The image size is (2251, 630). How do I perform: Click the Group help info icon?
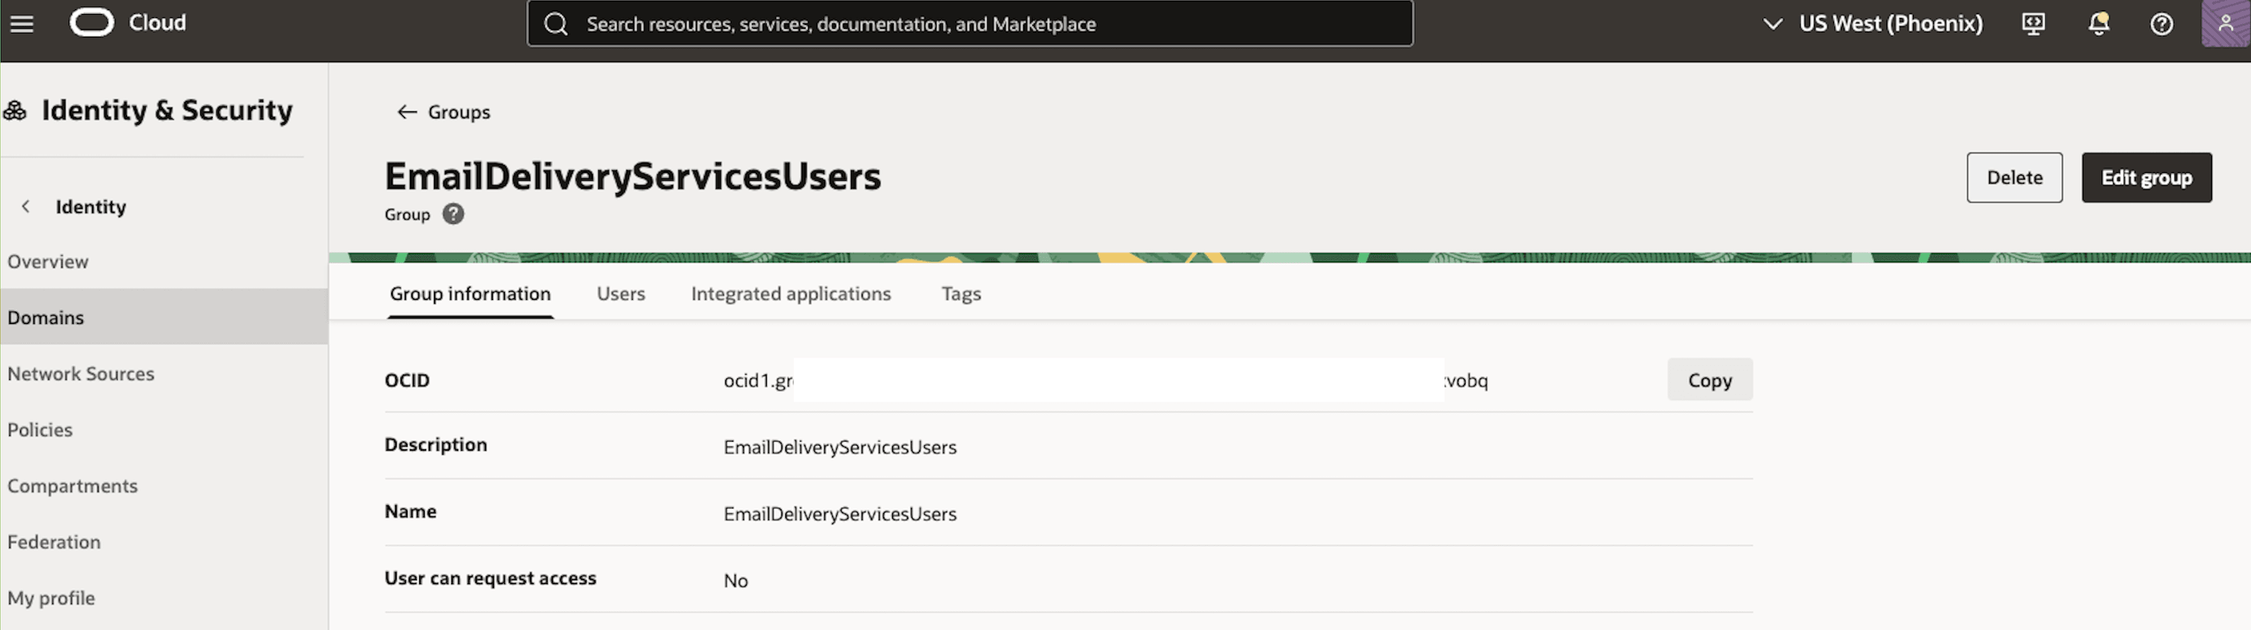(453, 214)
